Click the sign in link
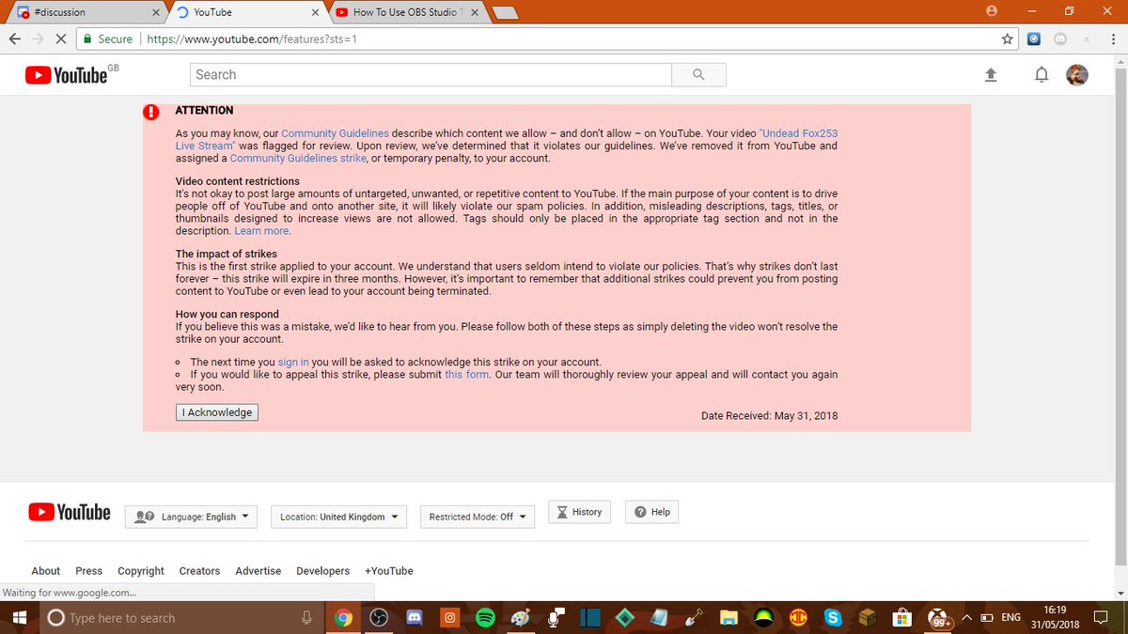 293,362
